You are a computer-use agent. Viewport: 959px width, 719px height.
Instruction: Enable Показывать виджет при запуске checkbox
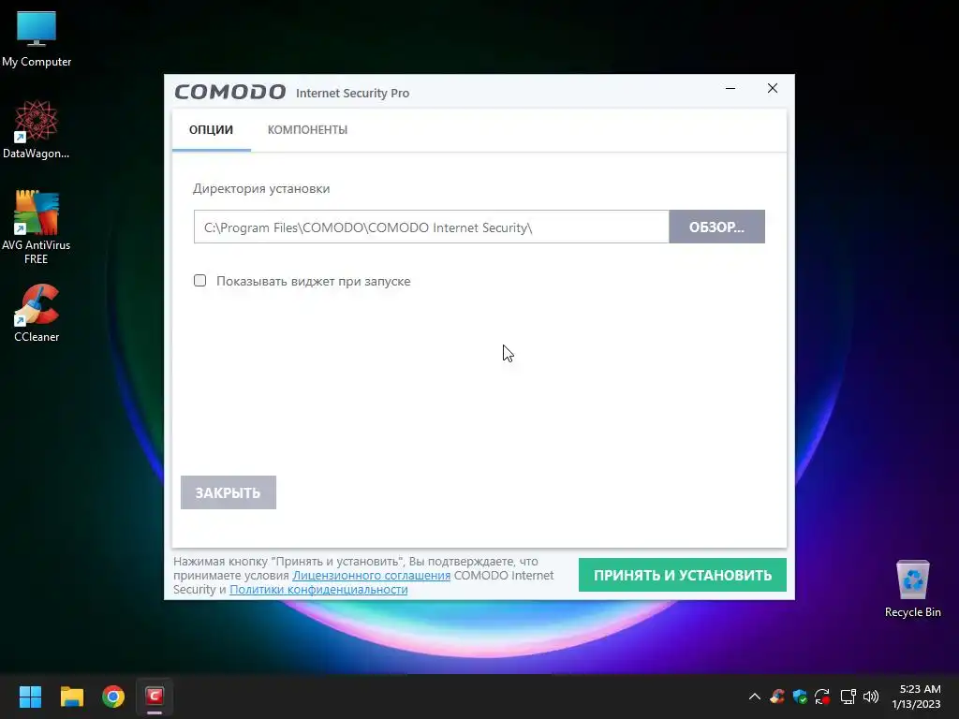pyautogui.click(x=200, y=281)
